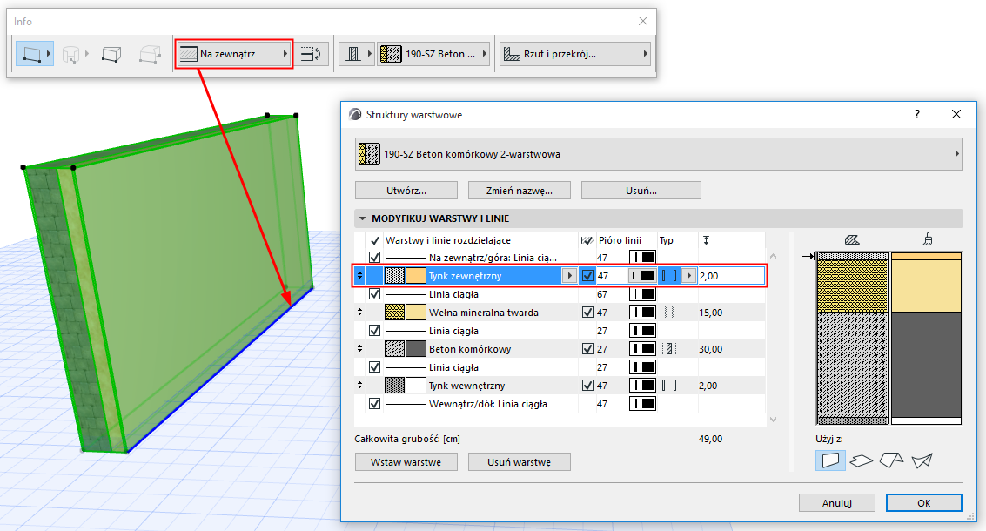Toggle end-line checkbox for Wełna mineralna twarda
Image resolution: width=986 pixels, height=531 pixels.
click(588, 312)
